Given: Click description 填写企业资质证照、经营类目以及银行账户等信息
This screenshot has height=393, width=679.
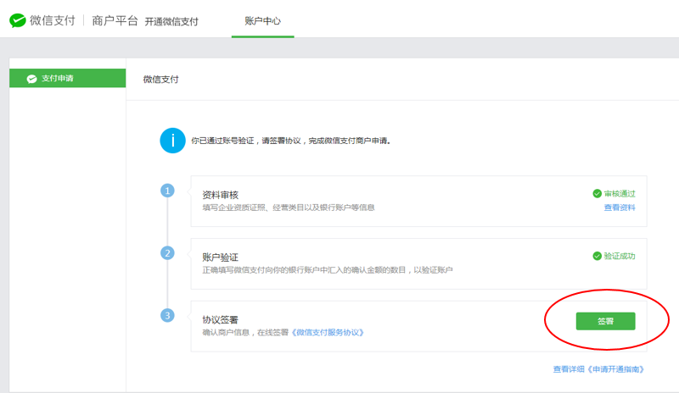Looking at the screenshot, I should click(x=289, y=208).
